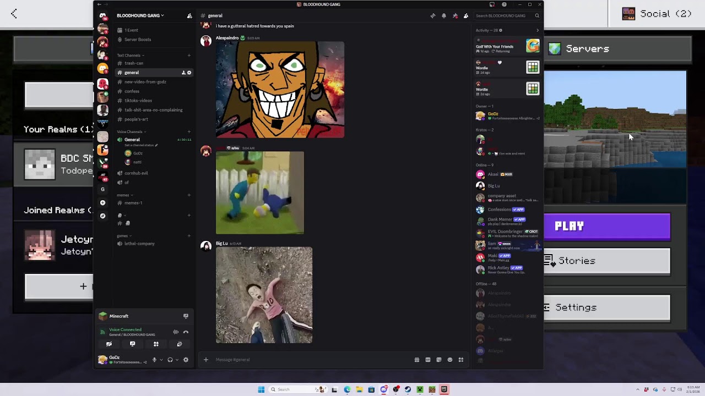This screenshot has width=705, height=396.
Task: Open Server Boosts entry
Action: pyautogui.click(x=154, y=40)
